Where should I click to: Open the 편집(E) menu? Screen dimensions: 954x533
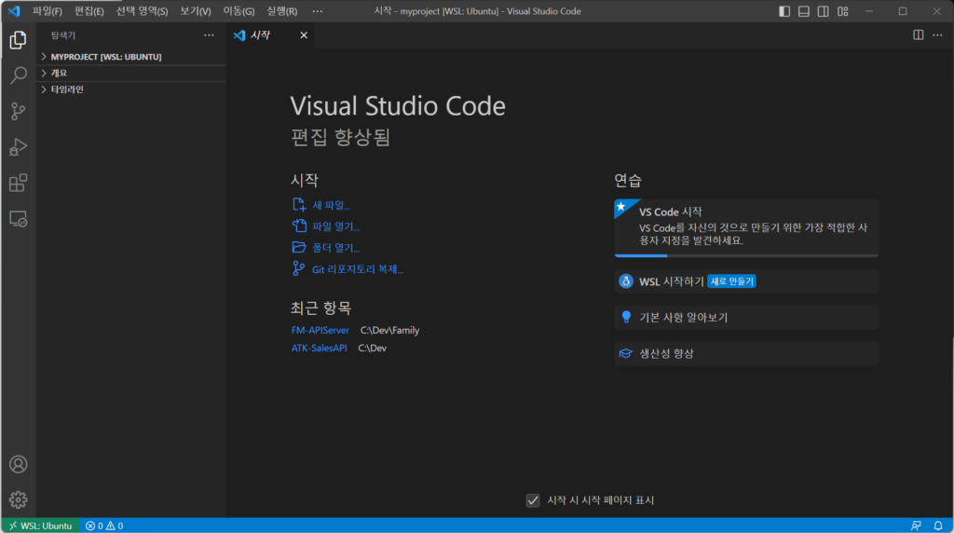pos(89,11)
